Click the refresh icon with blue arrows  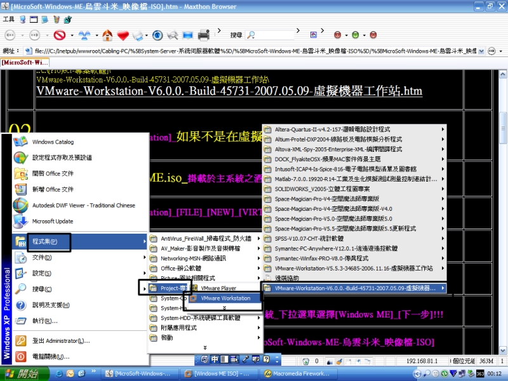coord(84,35)
